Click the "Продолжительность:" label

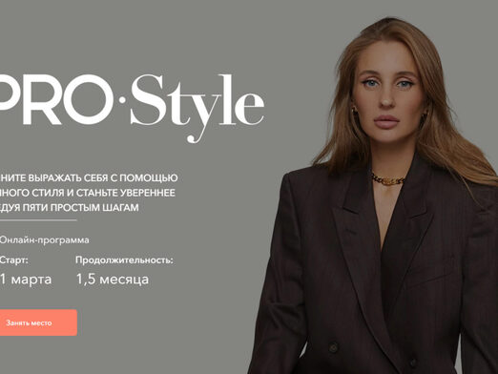(124, 260)
